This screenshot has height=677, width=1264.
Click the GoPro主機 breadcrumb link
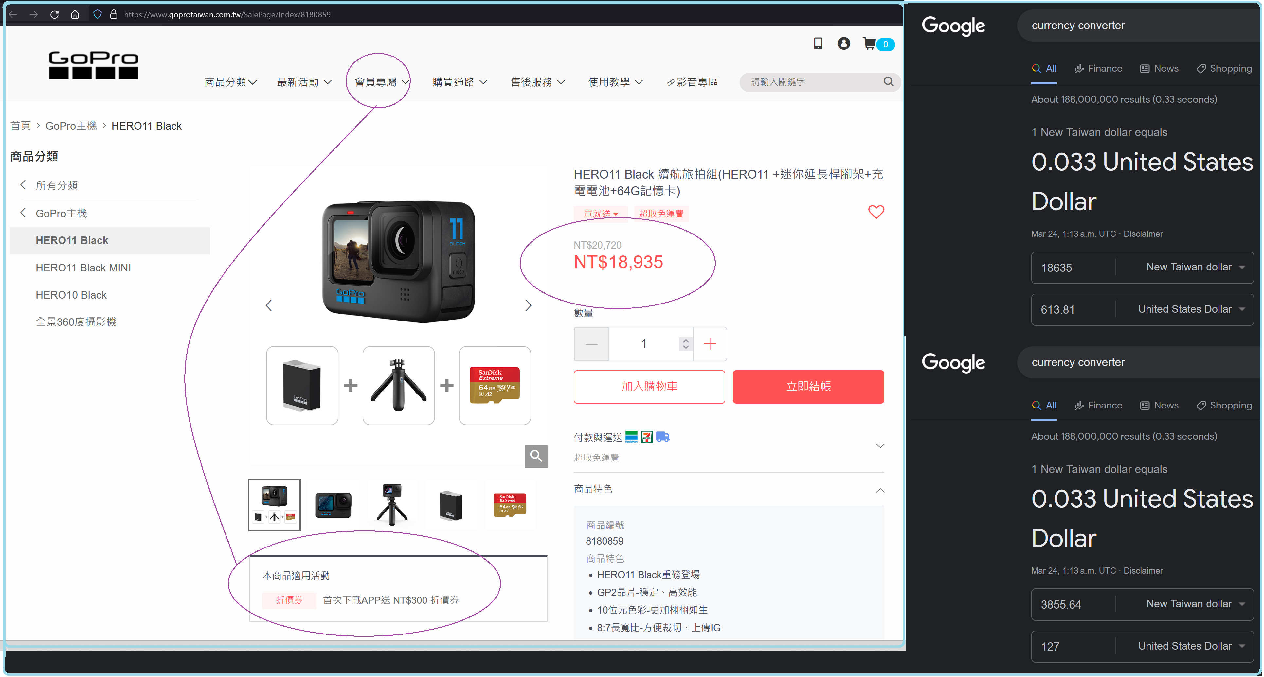(x=71, y=126)
